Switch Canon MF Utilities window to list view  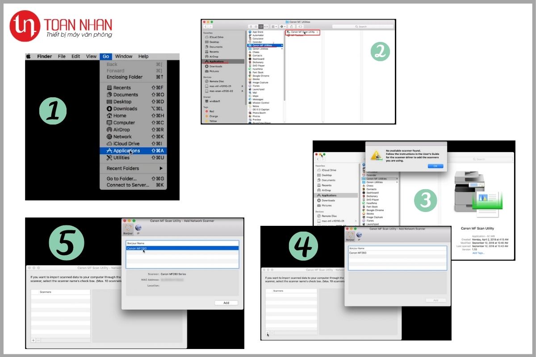click(256, 27)
